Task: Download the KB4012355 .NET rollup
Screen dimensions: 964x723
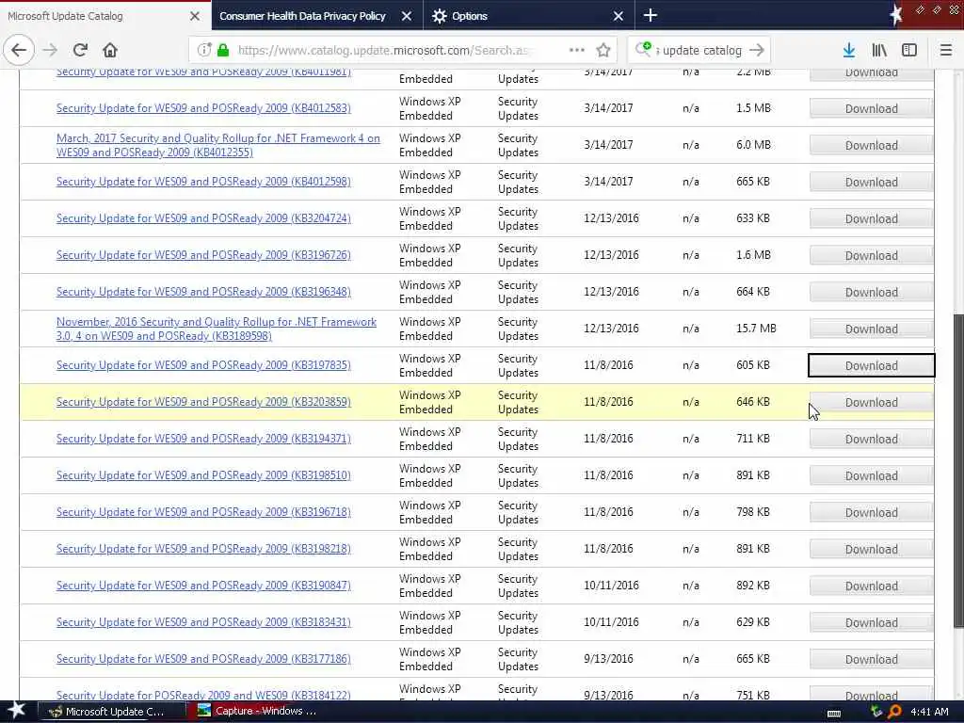Action: (871, 146)
